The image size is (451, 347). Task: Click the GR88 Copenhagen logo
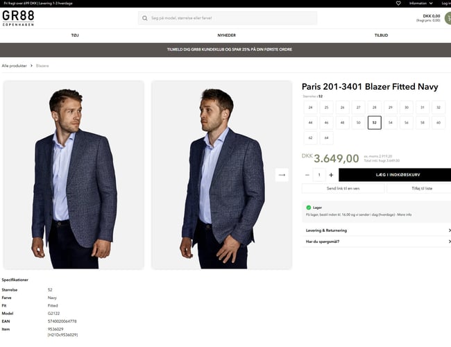click(x=18, y=18)
